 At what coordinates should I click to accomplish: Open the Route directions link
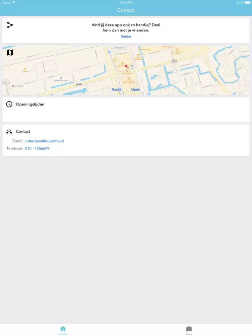tap(116, 89)
